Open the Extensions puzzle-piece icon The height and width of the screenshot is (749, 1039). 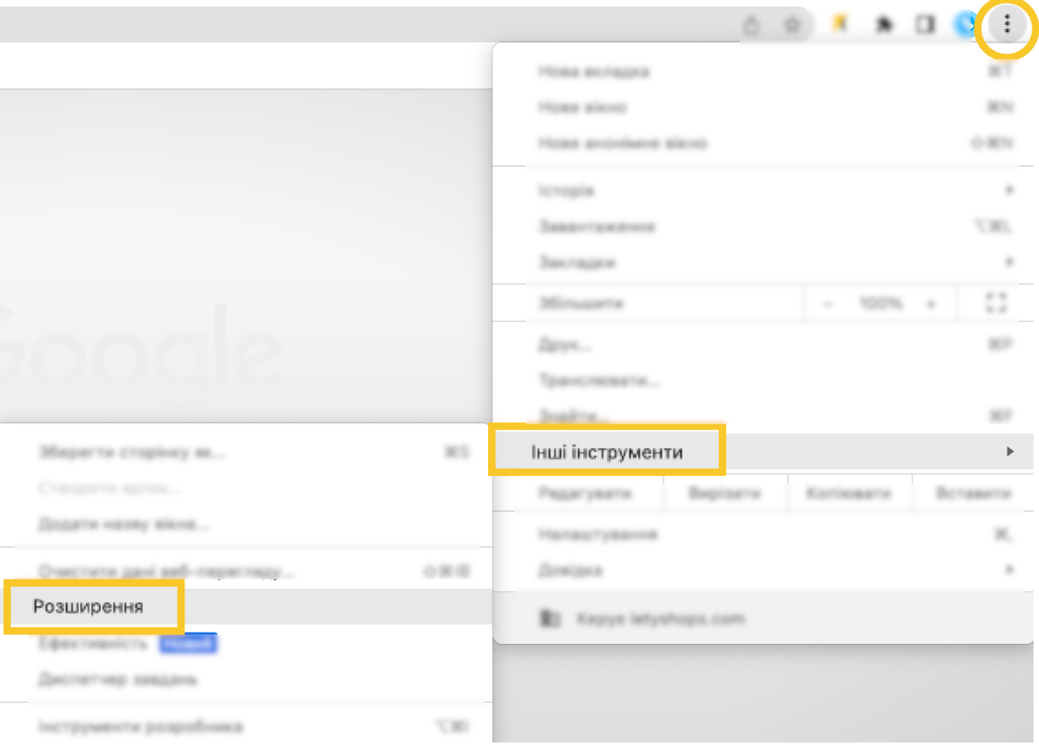[x=884, y=26]
